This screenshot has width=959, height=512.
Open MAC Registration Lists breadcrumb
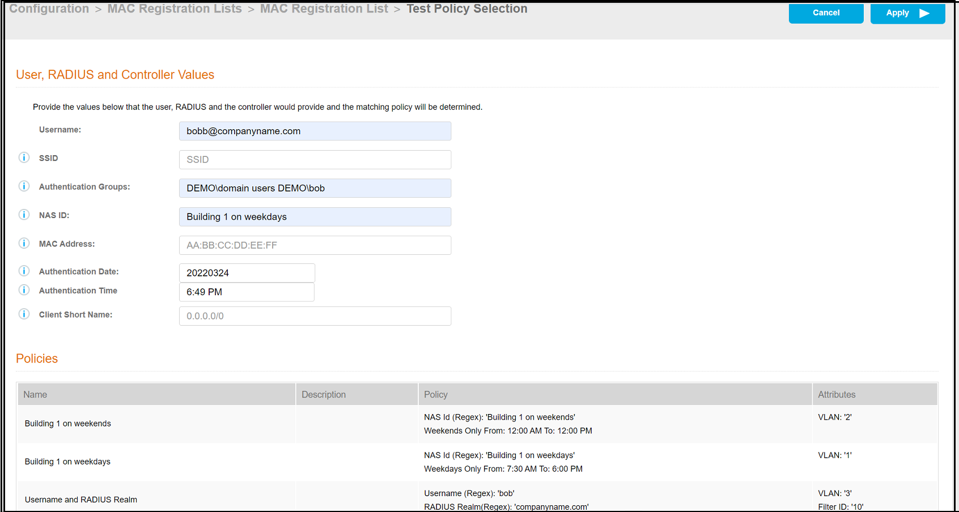pos(175,8)
